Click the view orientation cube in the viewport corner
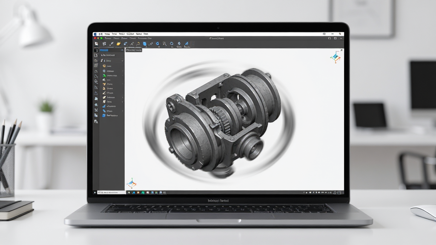436x245 pixels. pos(336,57)
